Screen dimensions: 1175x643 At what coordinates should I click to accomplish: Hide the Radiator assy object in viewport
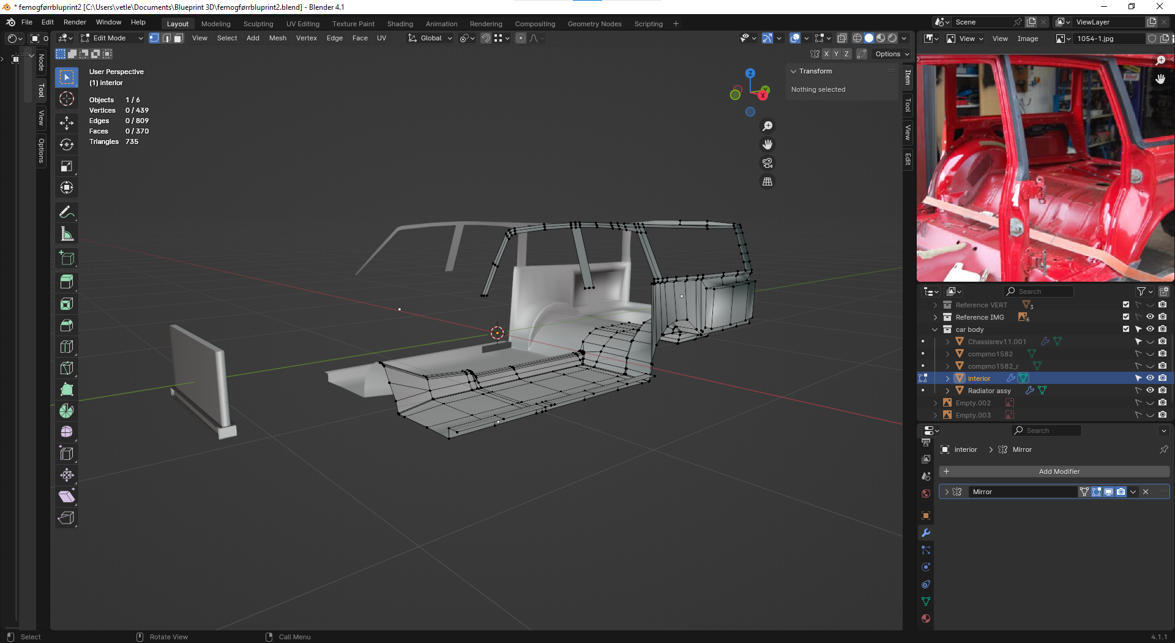(1150, 390)
